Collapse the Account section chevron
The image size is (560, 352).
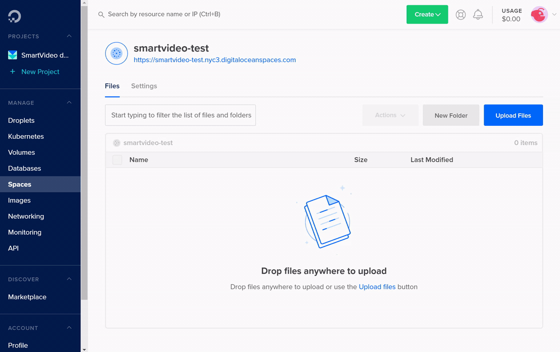tap(69, 328)
